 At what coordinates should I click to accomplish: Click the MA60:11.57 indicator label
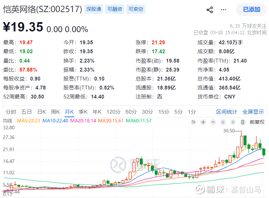(138, 121)
